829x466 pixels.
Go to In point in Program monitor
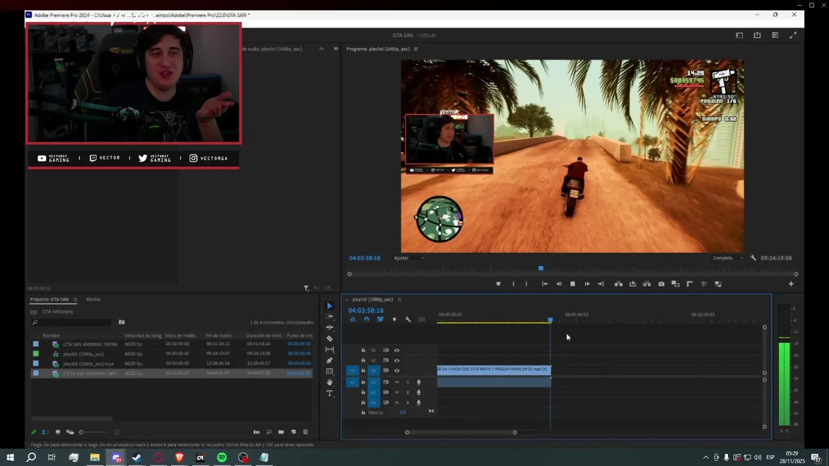[545, 284]
